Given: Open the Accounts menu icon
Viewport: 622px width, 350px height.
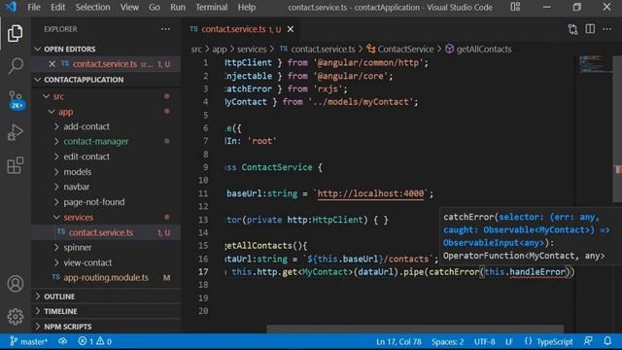Looking at the screenshot, I should click(16, 284).
